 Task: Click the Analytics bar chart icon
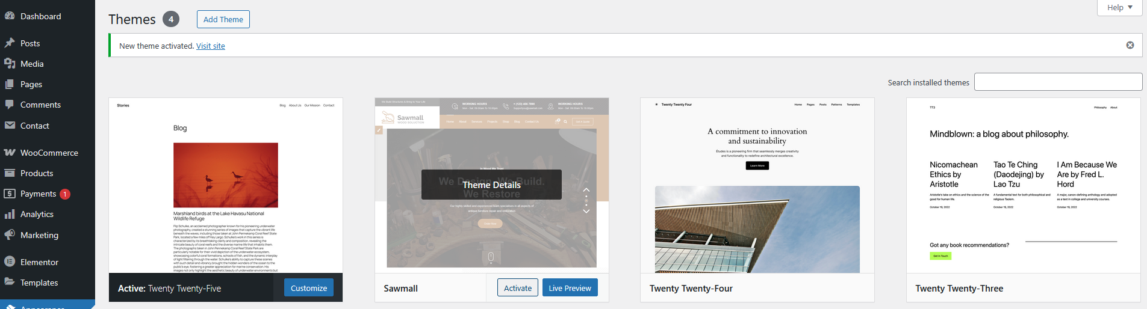coord(10,214)
